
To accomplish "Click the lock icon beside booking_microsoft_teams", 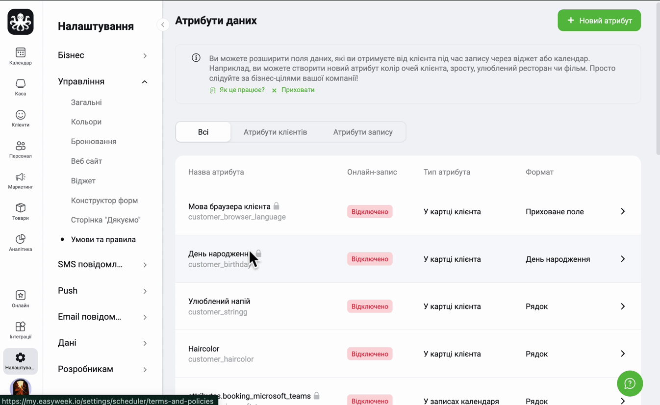I will [317, 395].
